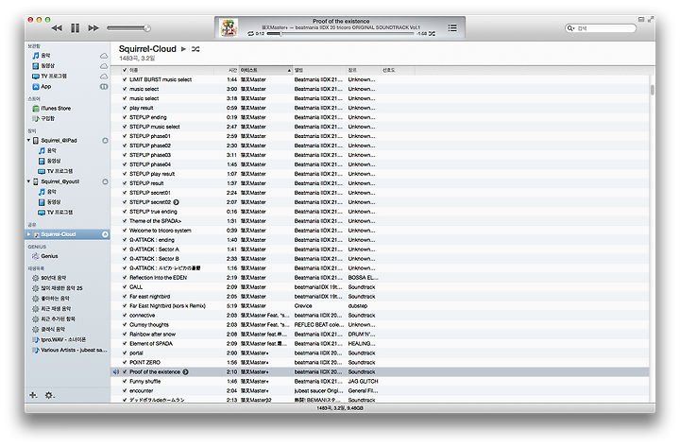Open the sidebar gear menu
This screenshot has width=680, height=447.
[49, 395]
